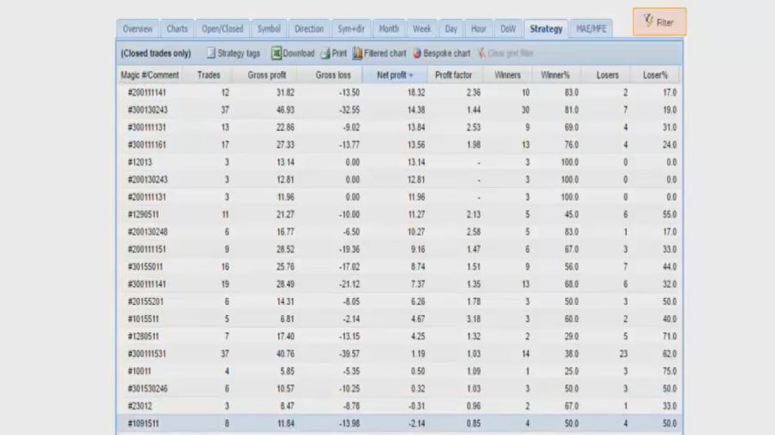
Task: Click the Strategy tags page icon
Action: (x=211, y=53)
